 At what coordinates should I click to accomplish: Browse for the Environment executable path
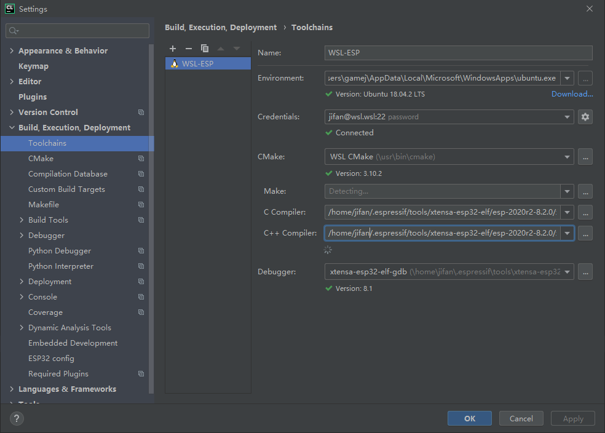585,78
